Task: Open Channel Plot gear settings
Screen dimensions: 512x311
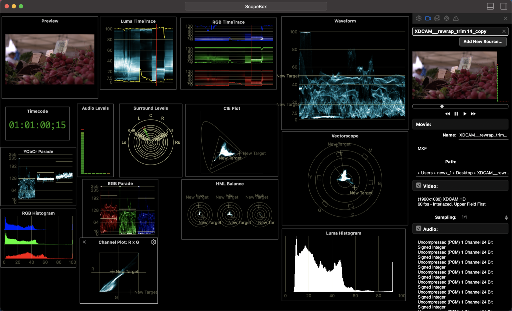Action: [x=154, y=242]
